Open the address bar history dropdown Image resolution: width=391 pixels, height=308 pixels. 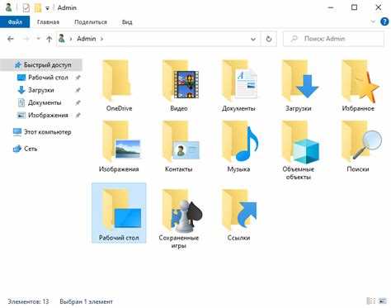pos(253,39)
